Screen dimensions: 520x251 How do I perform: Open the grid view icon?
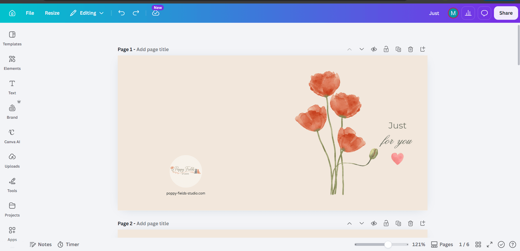478,244
